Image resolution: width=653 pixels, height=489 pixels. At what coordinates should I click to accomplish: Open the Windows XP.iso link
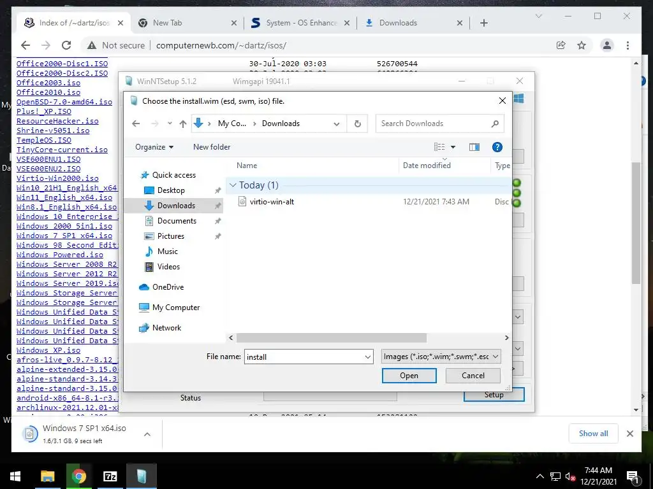click(48, 350)
